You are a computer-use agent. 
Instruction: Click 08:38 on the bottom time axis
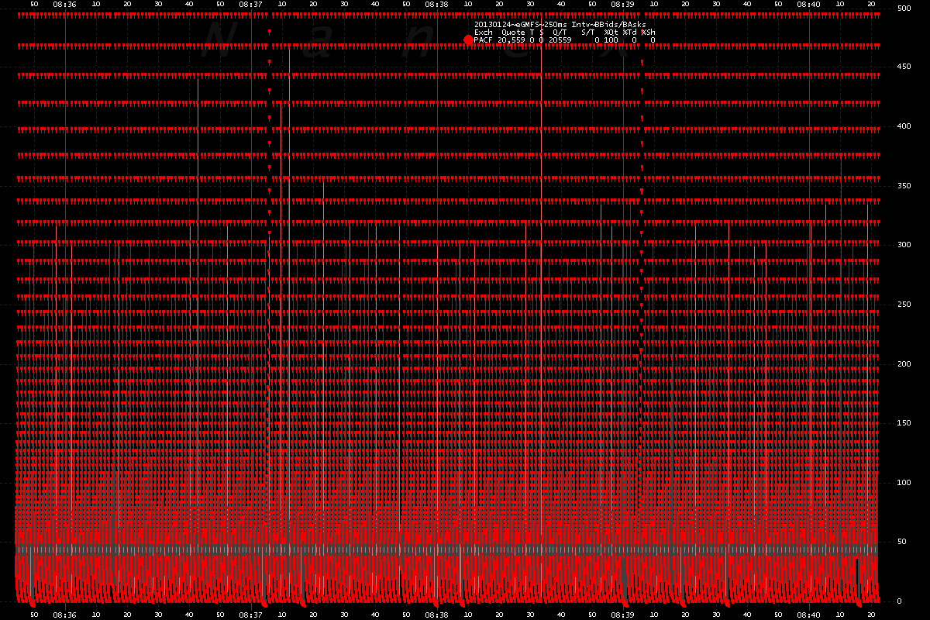click(x=436, y=615)
